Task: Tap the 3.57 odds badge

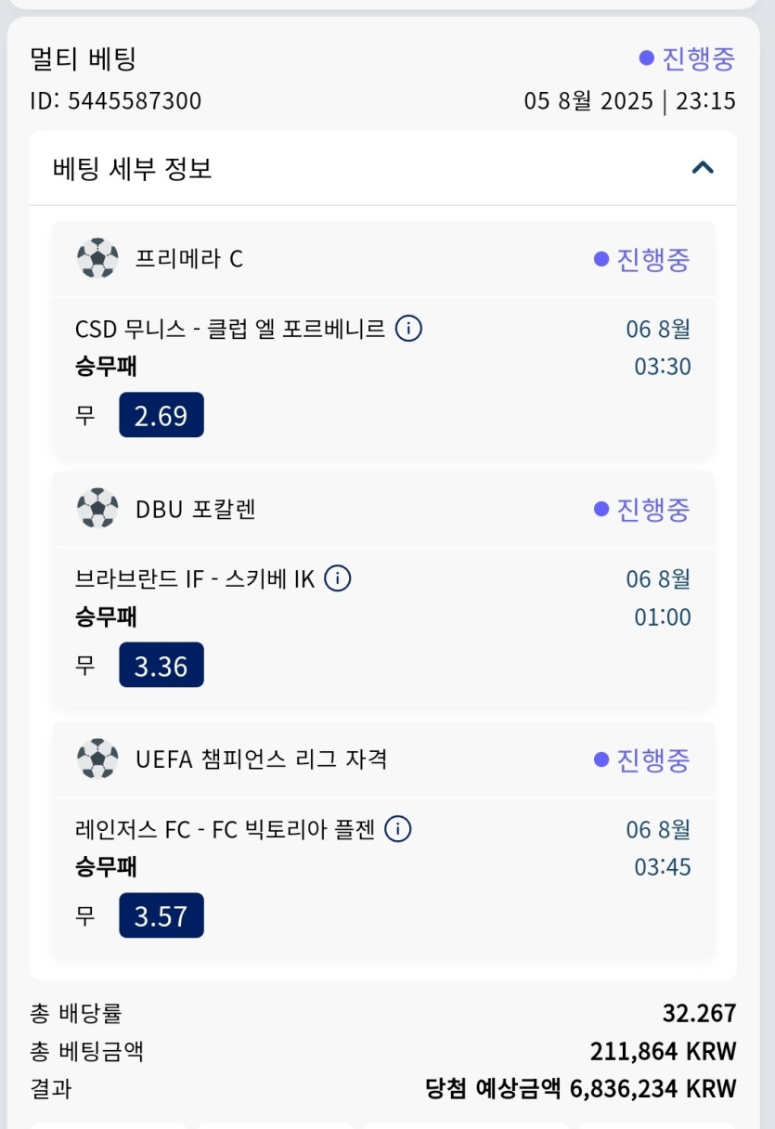Action: pos(161,916)
